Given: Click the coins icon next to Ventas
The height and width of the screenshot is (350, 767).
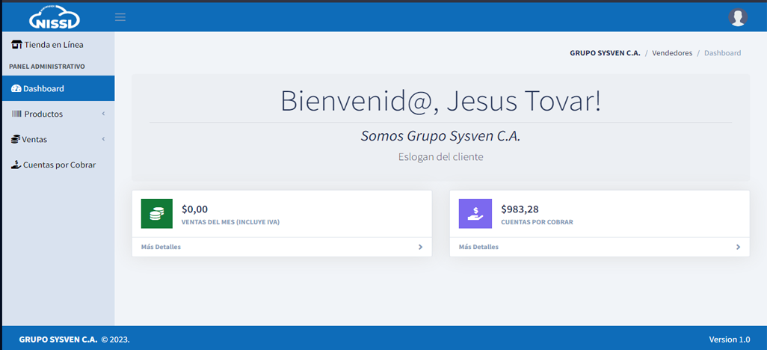Looking at the screenshot, I should coord(16,140).
